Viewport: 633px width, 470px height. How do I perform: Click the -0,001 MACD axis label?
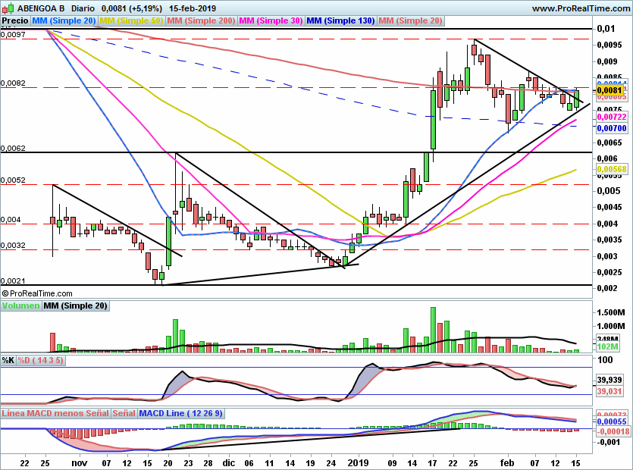click(x=607, y=442)
